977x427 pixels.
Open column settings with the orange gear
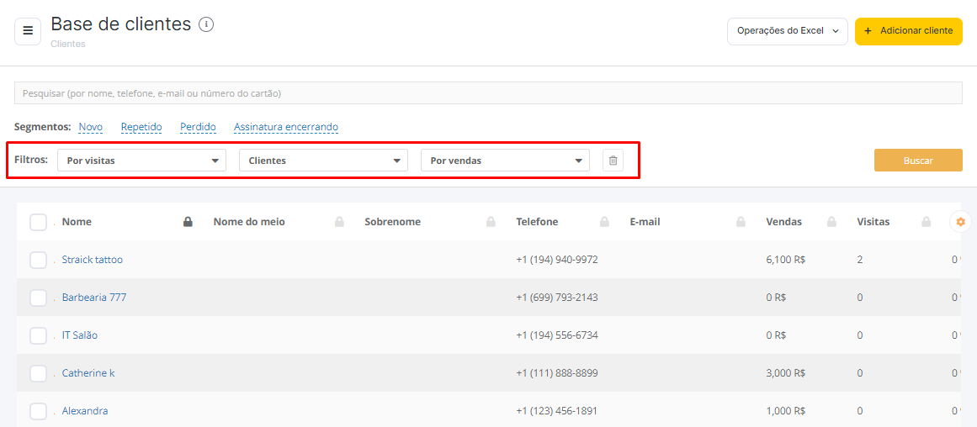click(960, 222)
